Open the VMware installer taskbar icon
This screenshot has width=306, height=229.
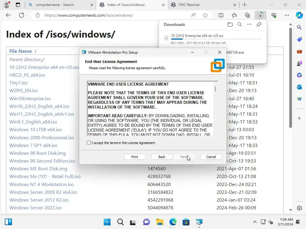pos(199,222)
